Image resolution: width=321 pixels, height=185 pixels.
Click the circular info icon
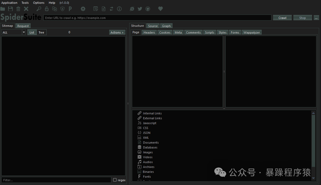(x=119, y=9)
